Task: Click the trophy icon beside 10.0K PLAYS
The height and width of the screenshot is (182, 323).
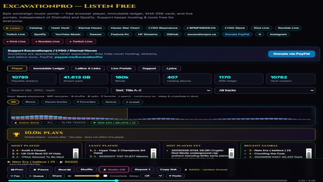Action: [x=16, y=134]
